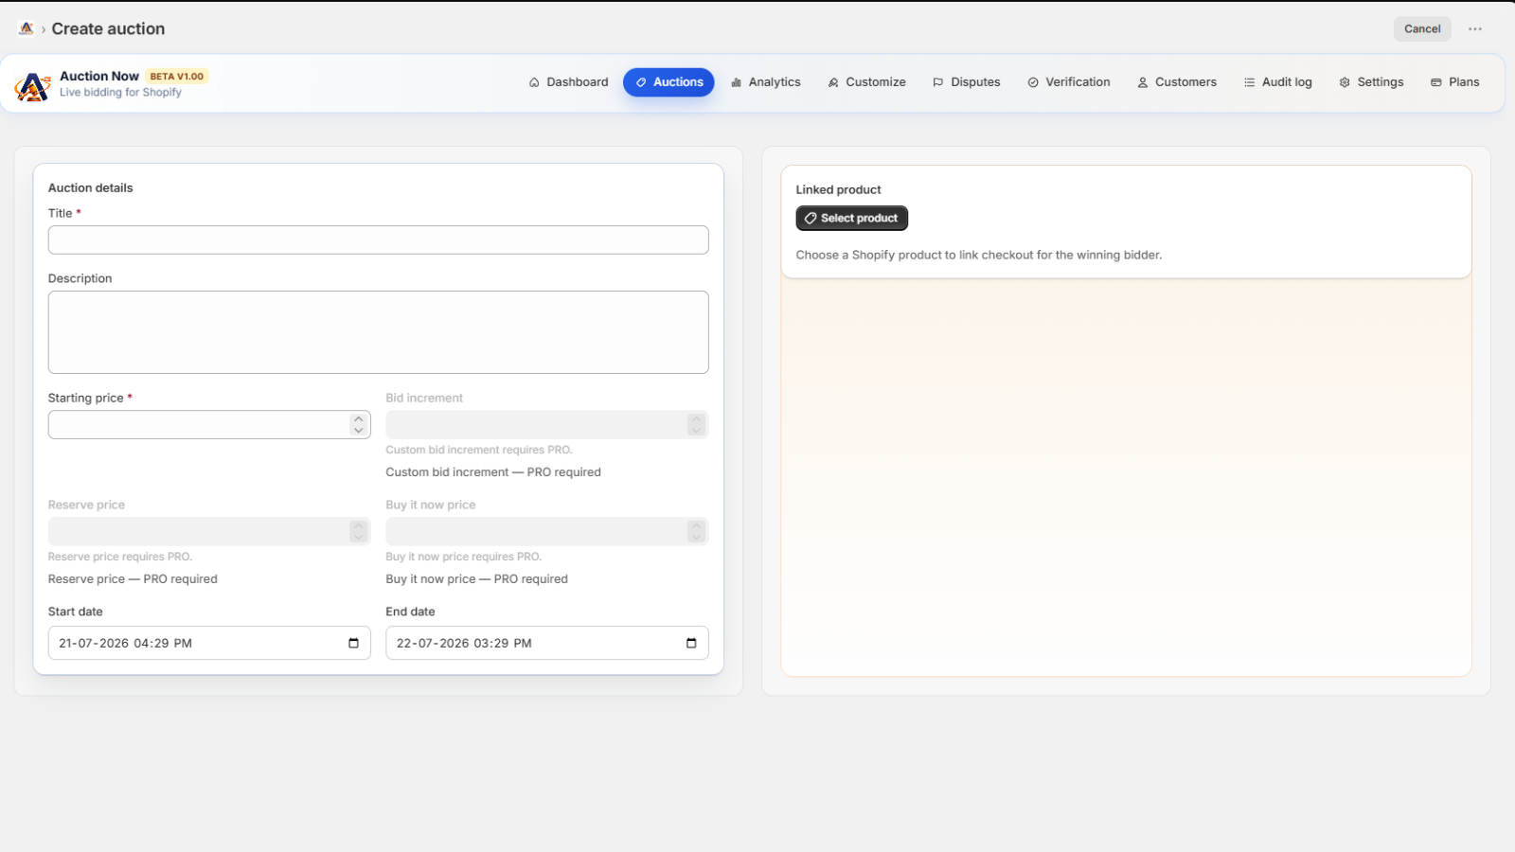This screenshot has height=852, width=1515.
Task: Open the End date calendar picker icon
Action: click(x=691, y=643)
